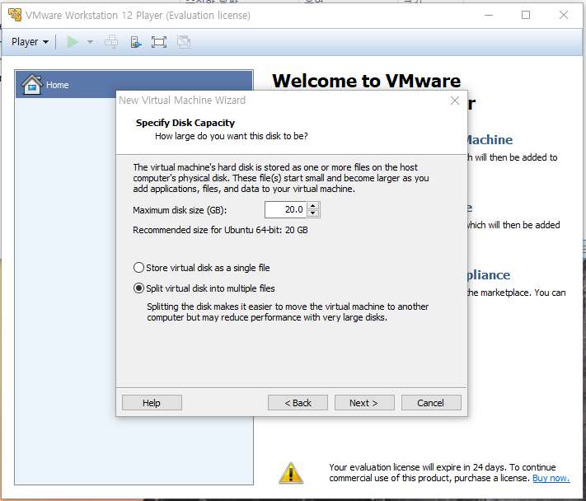This screenshot has width=586, height=501.
Task: Close the VMware Workstation Player window
Action: [564, 15]
